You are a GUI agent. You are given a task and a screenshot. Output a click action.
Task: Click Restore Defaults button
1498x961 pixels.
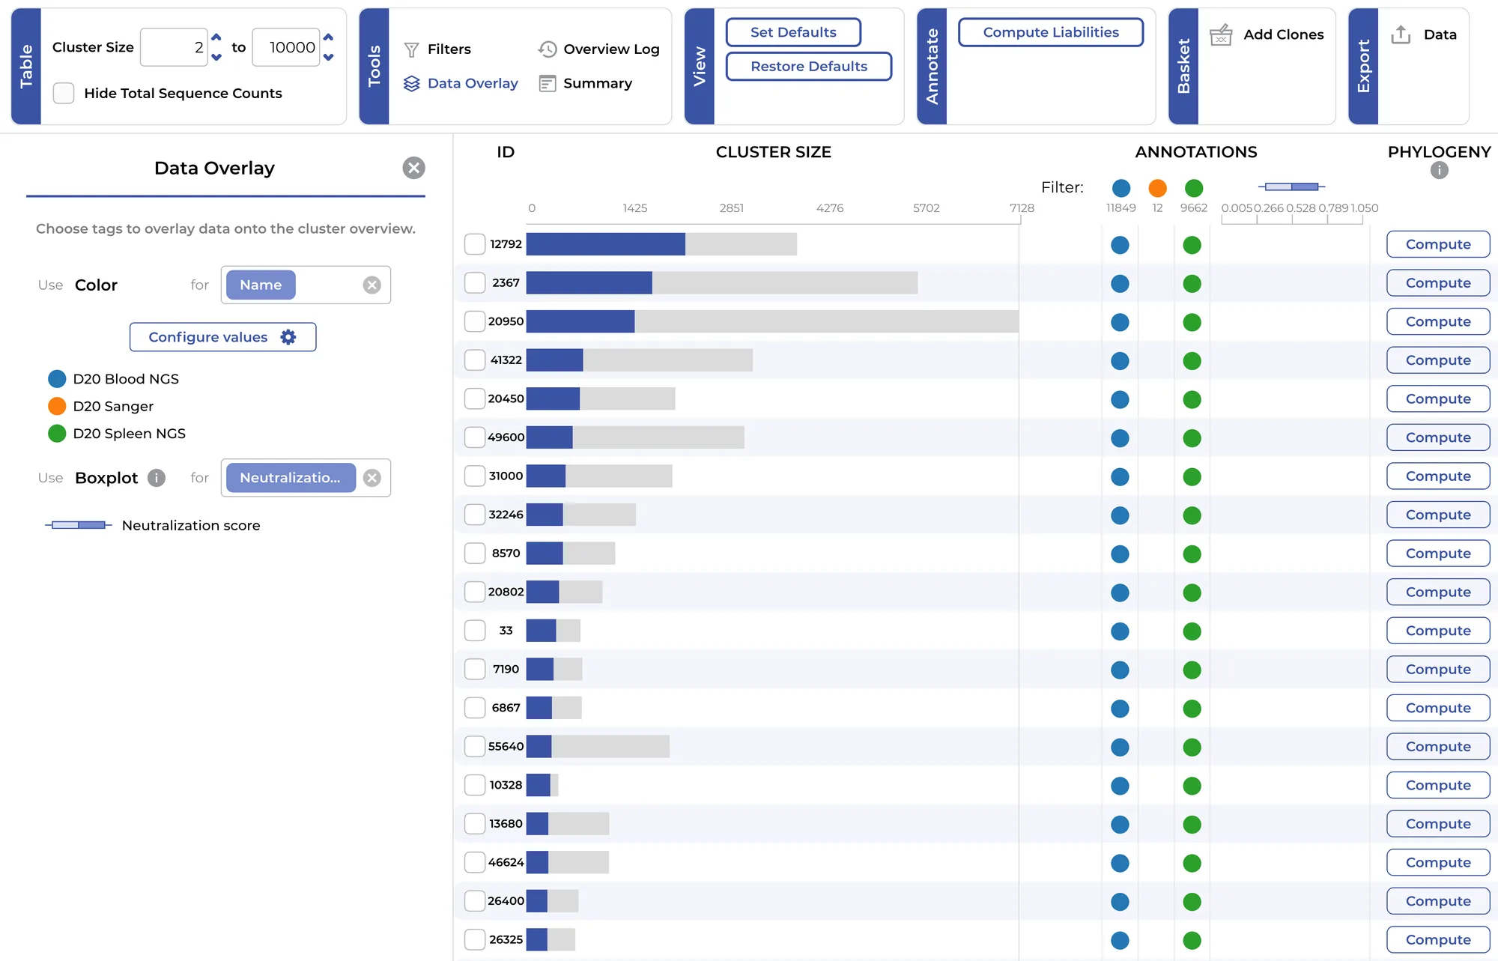point(809,66)
